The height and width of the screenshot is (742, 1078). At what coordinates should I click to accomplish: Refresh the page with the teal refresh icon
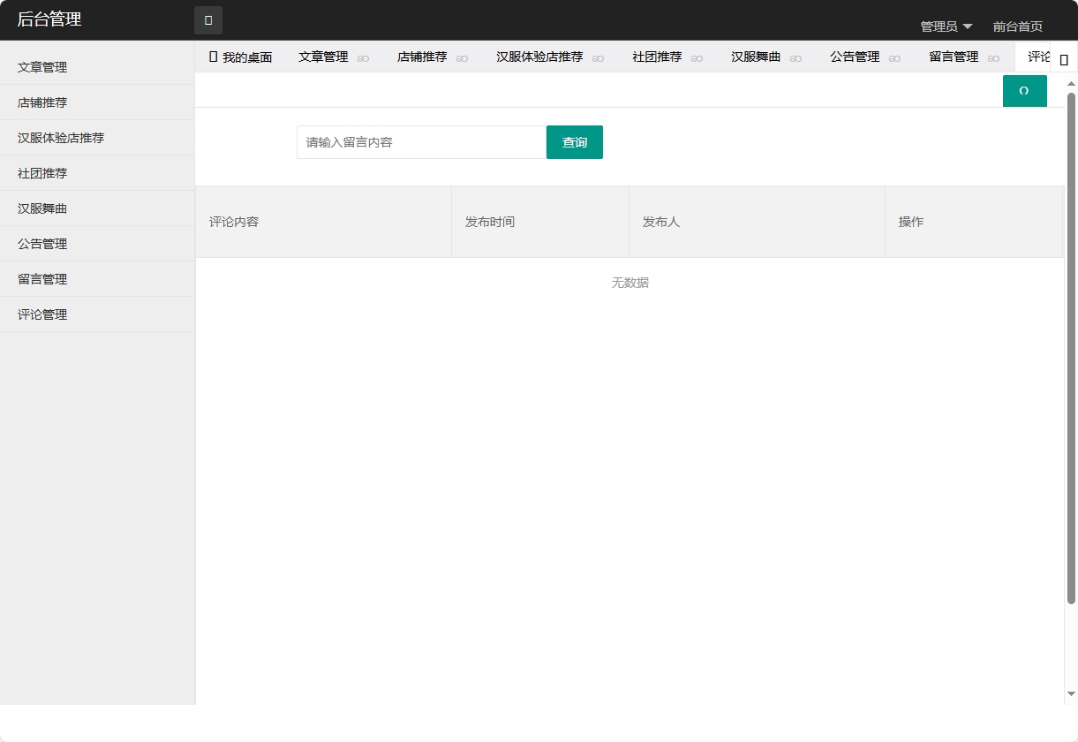tap(1024, 90)
